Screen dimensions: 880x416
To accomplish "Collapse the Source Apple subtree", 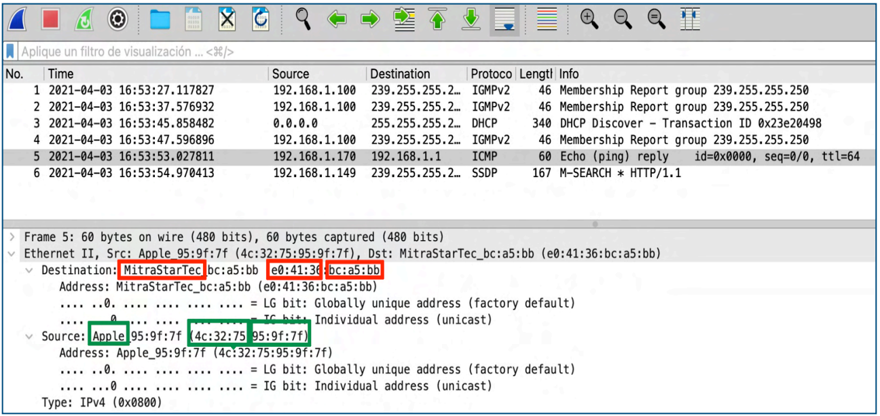I will click(29, 336).
